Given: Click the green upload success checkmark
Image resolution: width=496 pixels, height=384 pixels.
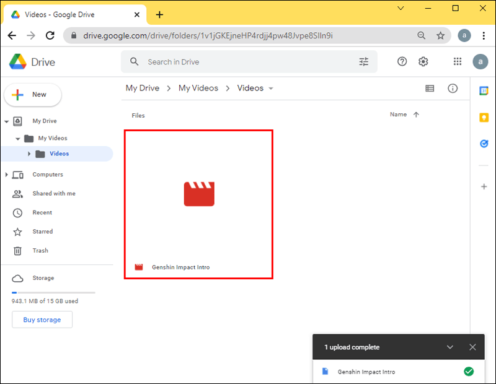Looking at the screenshot, I should click(x=469, y=372).
